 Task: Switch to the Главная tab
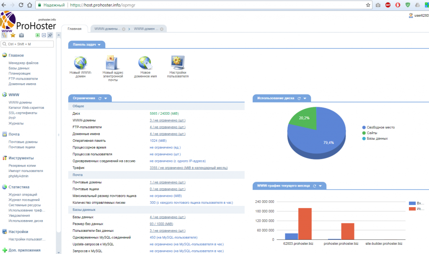pos(75,29)
